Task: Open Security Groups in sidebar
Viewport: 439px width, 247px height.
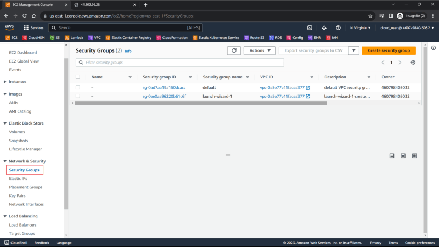Action: (x=24, y=170)
